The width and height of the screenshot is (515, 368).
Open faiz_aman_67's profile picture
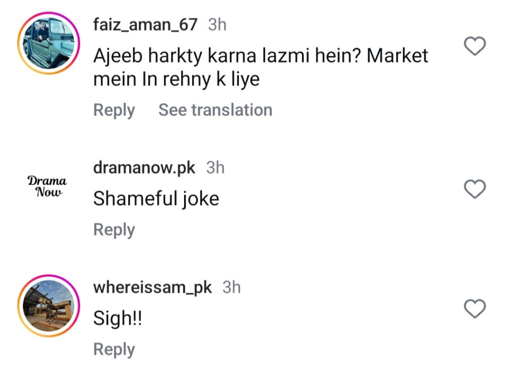click(49, 43)
